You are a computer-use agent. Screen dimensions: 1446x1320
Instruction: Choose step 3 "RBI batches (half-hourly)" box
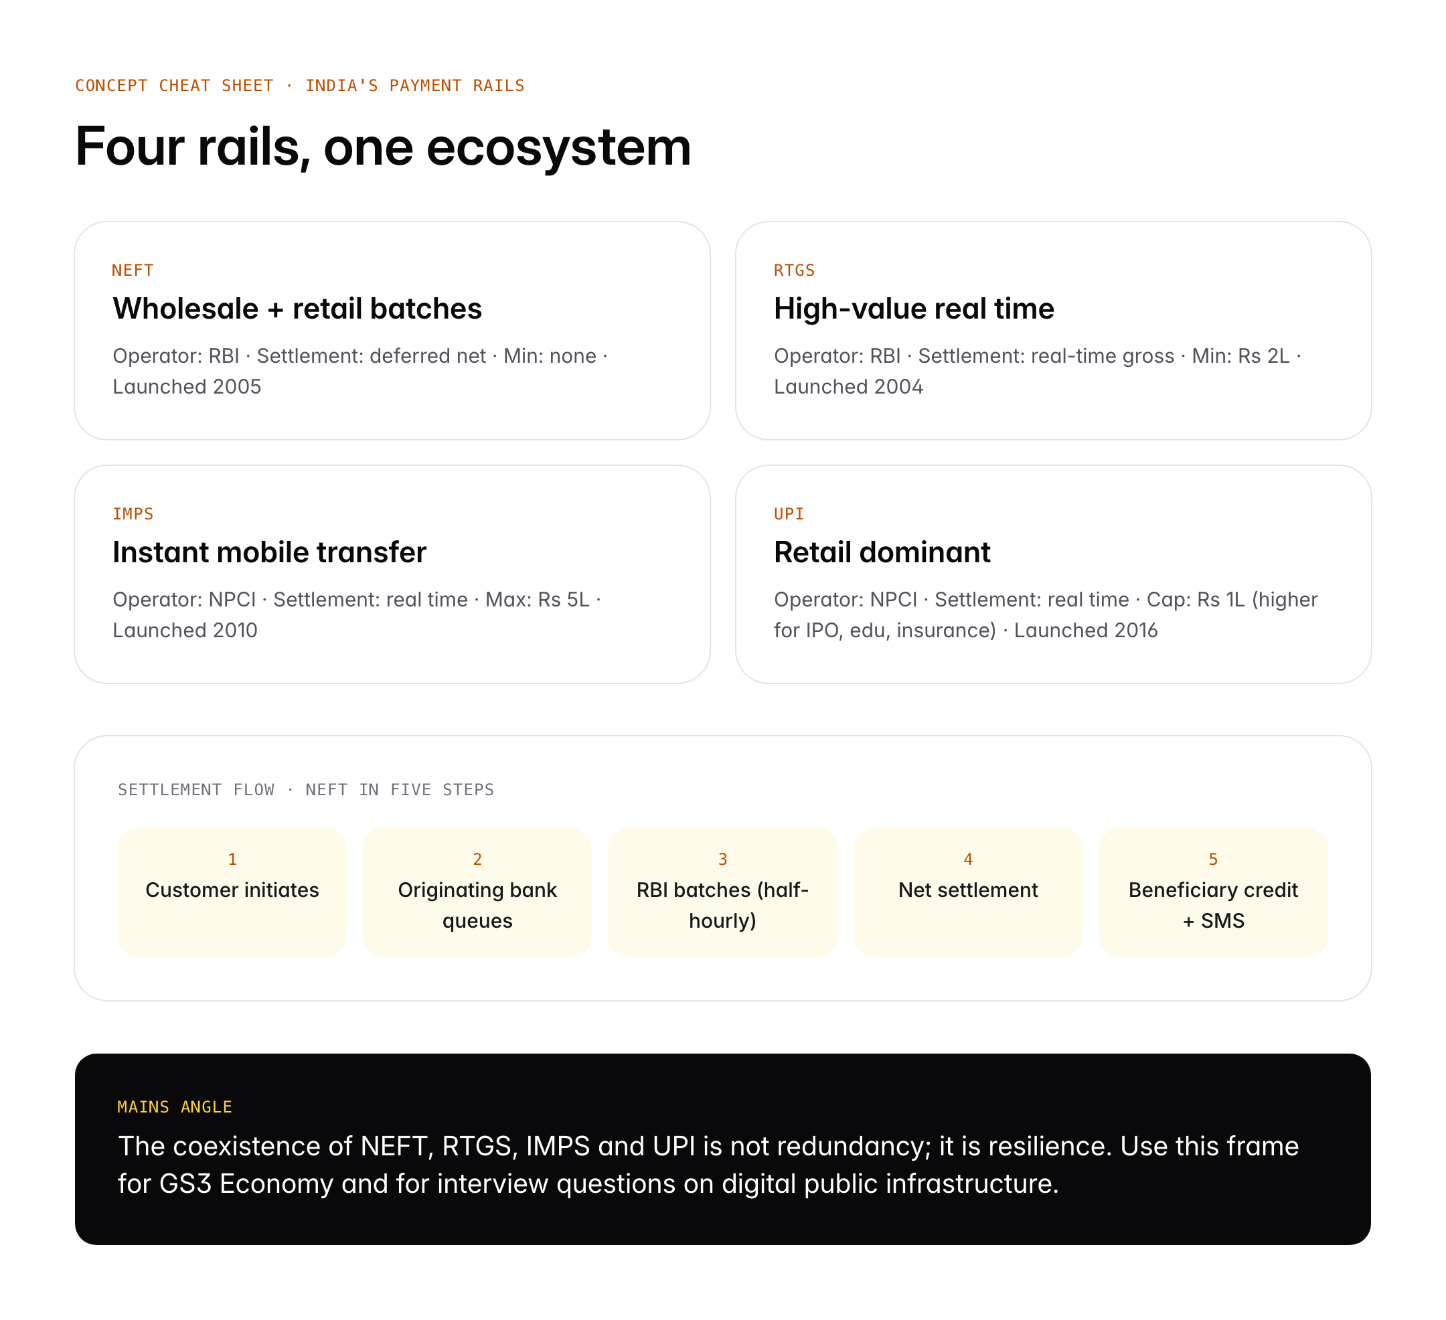pos(722,891)
